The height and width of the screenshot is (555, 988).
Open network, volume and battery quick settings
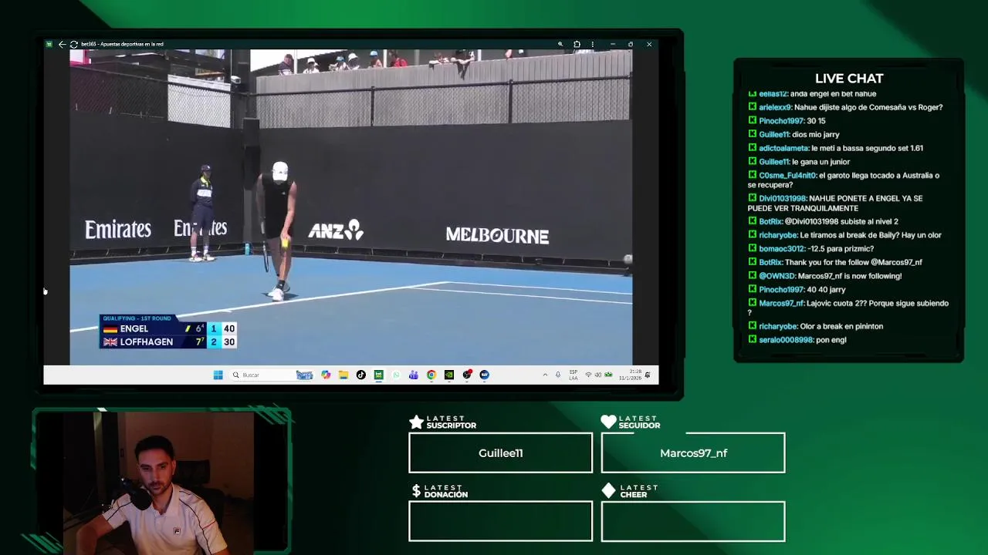click(598, 375)
